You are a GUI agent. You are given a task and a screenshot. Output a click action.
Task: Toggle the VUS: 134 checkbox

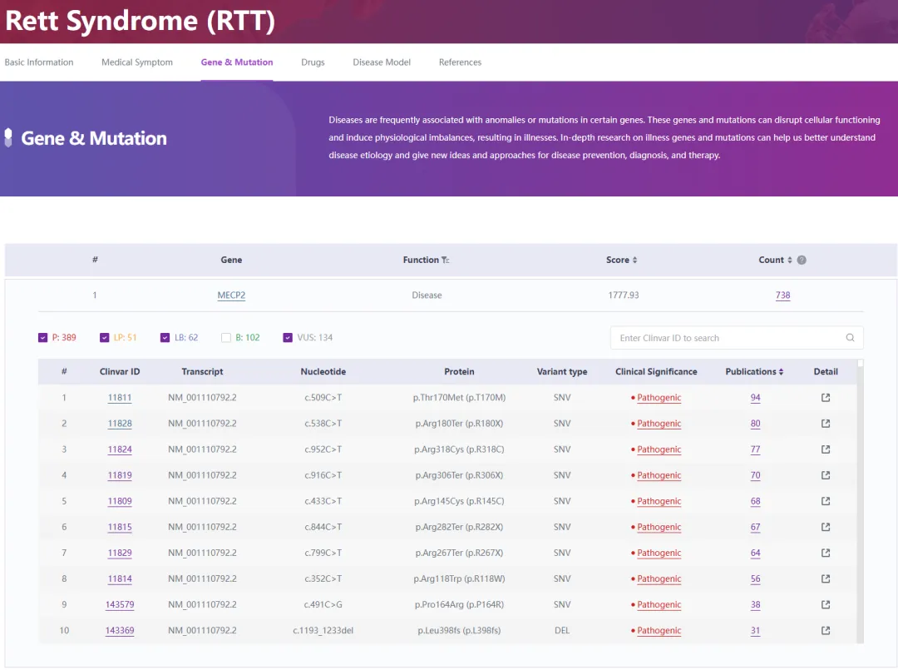click(288, 338)
